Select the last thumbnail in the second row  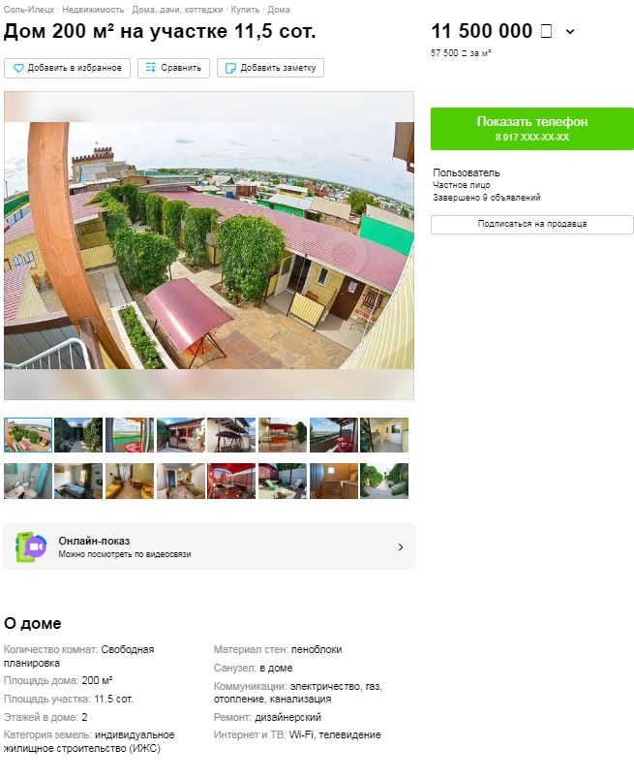click(384, 481)
